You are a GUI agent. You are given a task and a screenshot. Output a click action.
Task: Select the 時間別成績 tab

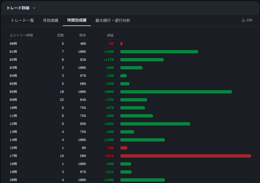click(x=77, y=20)
